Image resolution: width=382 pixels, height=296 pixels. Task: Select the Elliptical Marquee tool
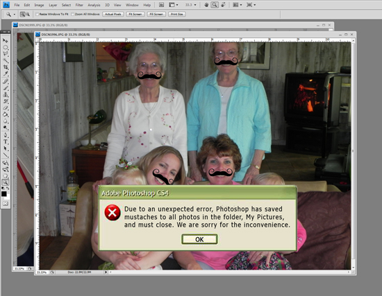click(6, 47)
